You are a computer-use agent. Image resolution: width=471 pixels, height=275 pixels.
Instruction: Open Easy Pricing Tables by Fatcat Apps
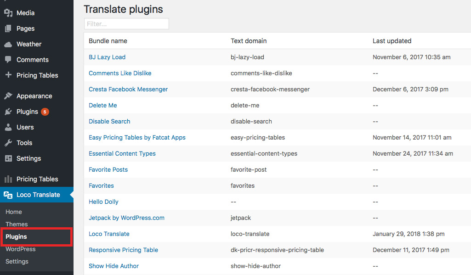point(137,138)
